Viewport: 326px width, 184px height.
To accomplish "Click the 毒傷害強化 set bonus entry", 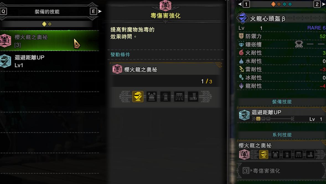I will click(281, 171).
